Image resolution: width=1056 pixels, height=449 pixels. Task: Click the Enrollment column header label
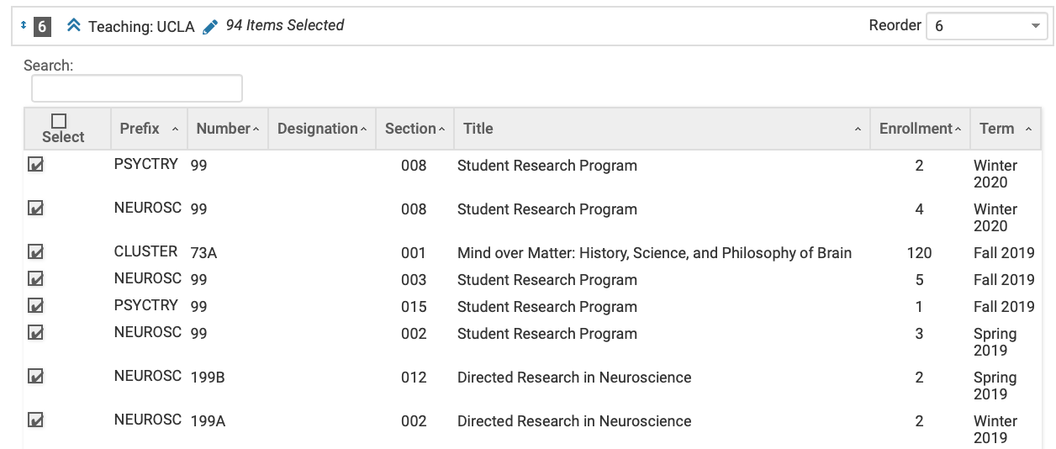(915, 129)
